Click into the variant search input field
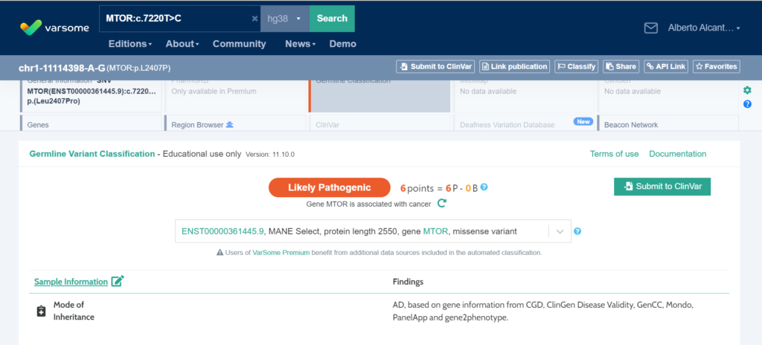Image resolution: width=762 pixels, height=345 pixels. 175,19
